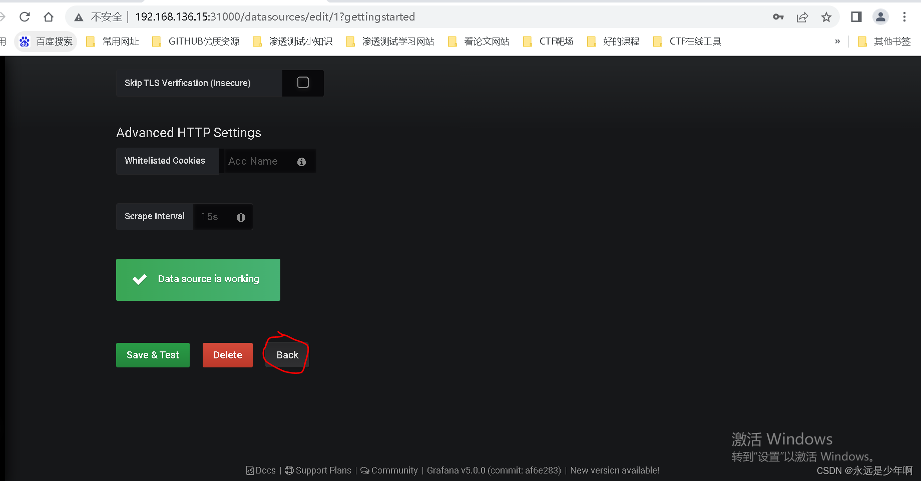
Task: Bookmark this page with star icon
Action: coord(826,17)
